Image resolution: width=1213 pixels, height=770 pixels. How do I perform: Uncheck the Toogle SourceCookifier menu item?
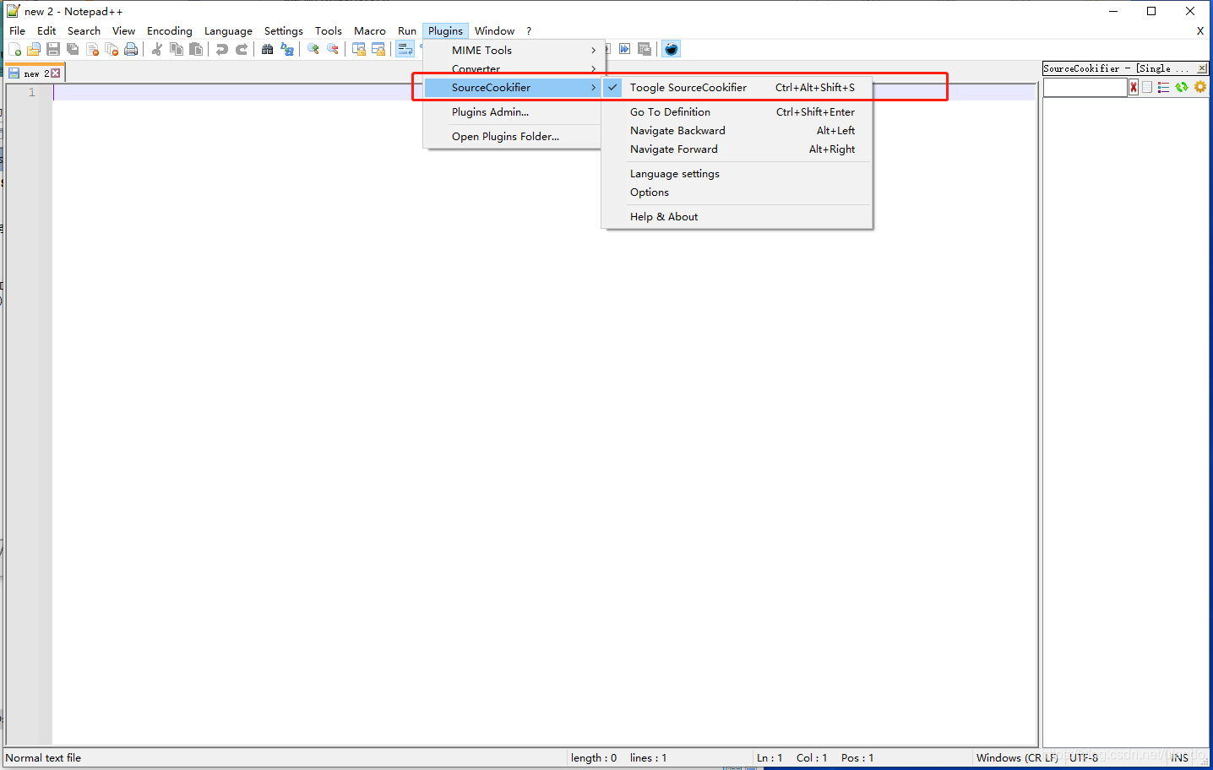coord(688,87)
